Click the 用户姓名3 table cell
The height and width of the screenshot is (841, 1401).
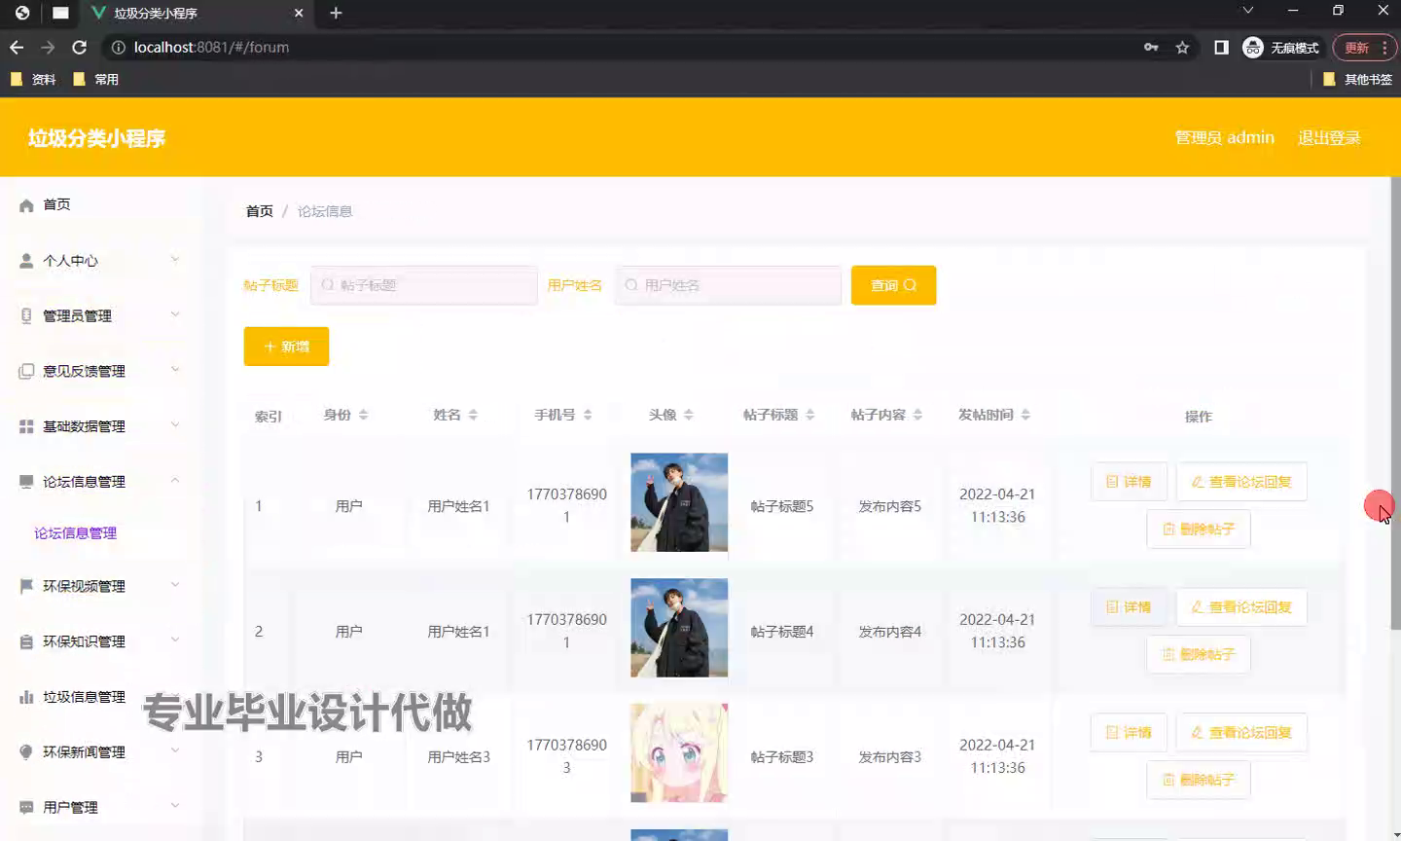pos(458,757)
